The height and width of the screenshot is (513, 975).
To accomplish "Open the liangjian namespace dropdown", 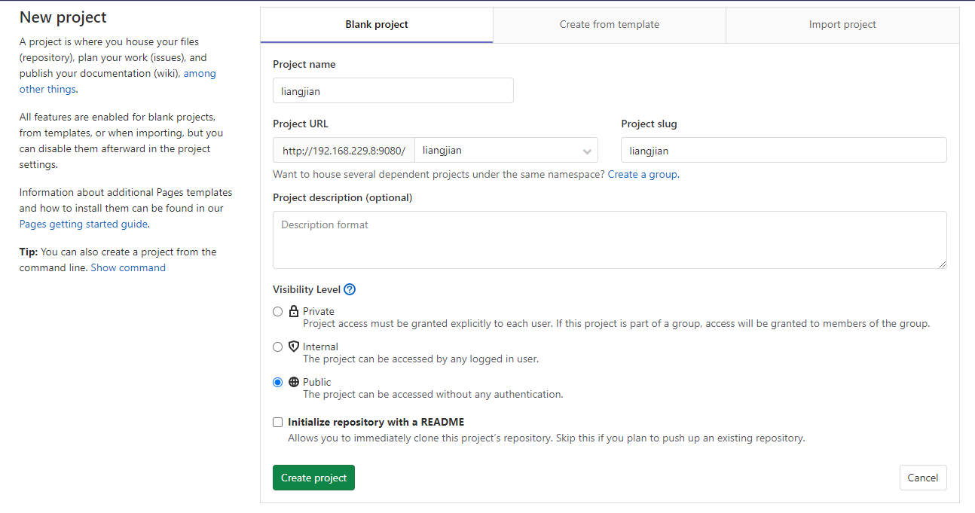I will coord(497,151).
